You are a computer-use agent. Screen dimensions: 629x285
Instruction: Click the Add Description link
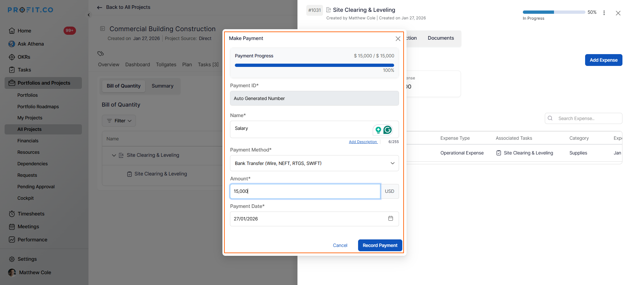click(x=363, y=142)
